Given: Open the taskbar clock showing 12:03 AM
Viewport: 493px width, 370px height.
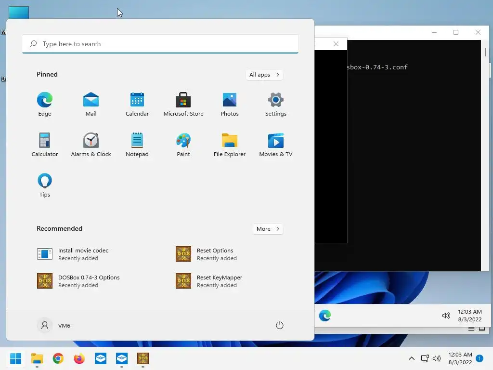Looking at the screenshot, I should [460, 358].
